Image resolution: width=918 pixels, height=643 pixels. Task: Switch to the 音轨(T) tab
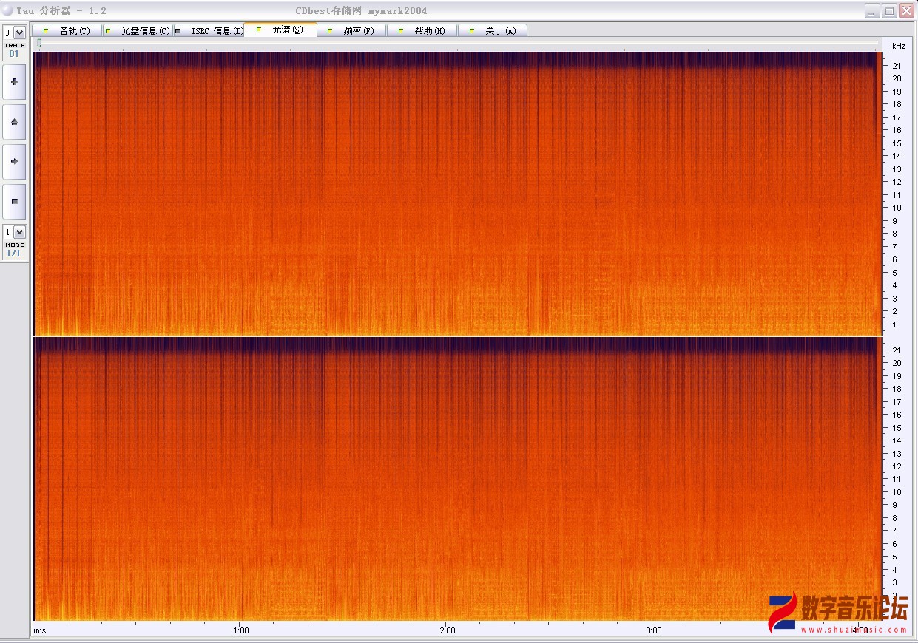tap(67, 30)
